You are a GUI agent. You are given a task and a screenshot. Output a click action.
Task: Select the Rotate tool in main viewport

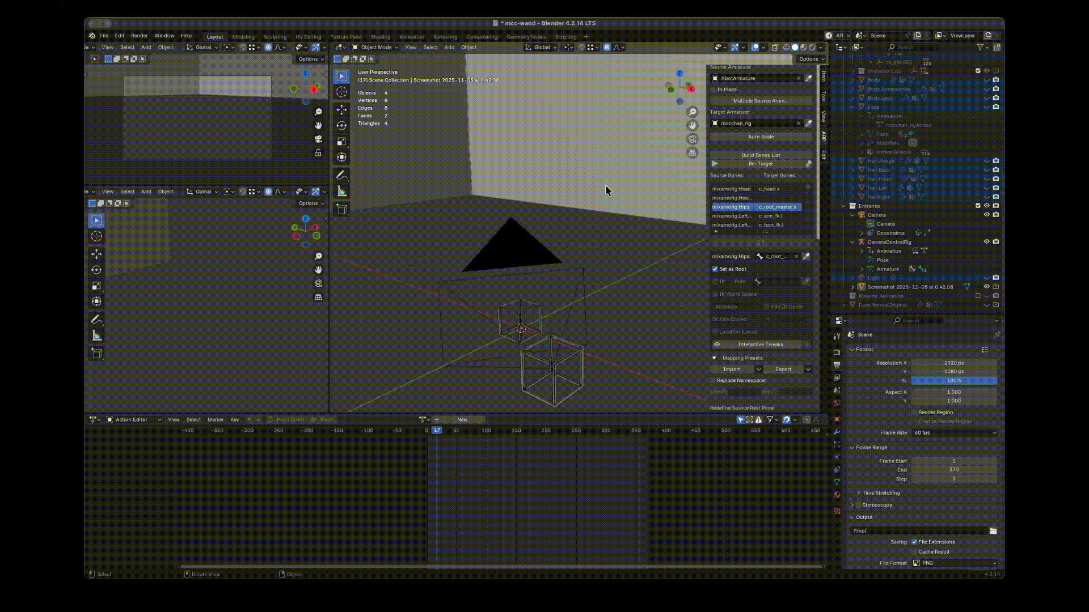click(341, 125)
